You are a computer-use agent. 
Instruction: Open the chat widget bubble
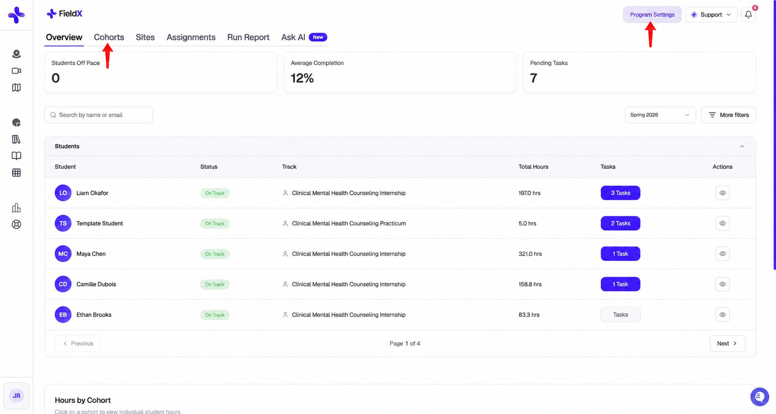click(x=759, y=397)
